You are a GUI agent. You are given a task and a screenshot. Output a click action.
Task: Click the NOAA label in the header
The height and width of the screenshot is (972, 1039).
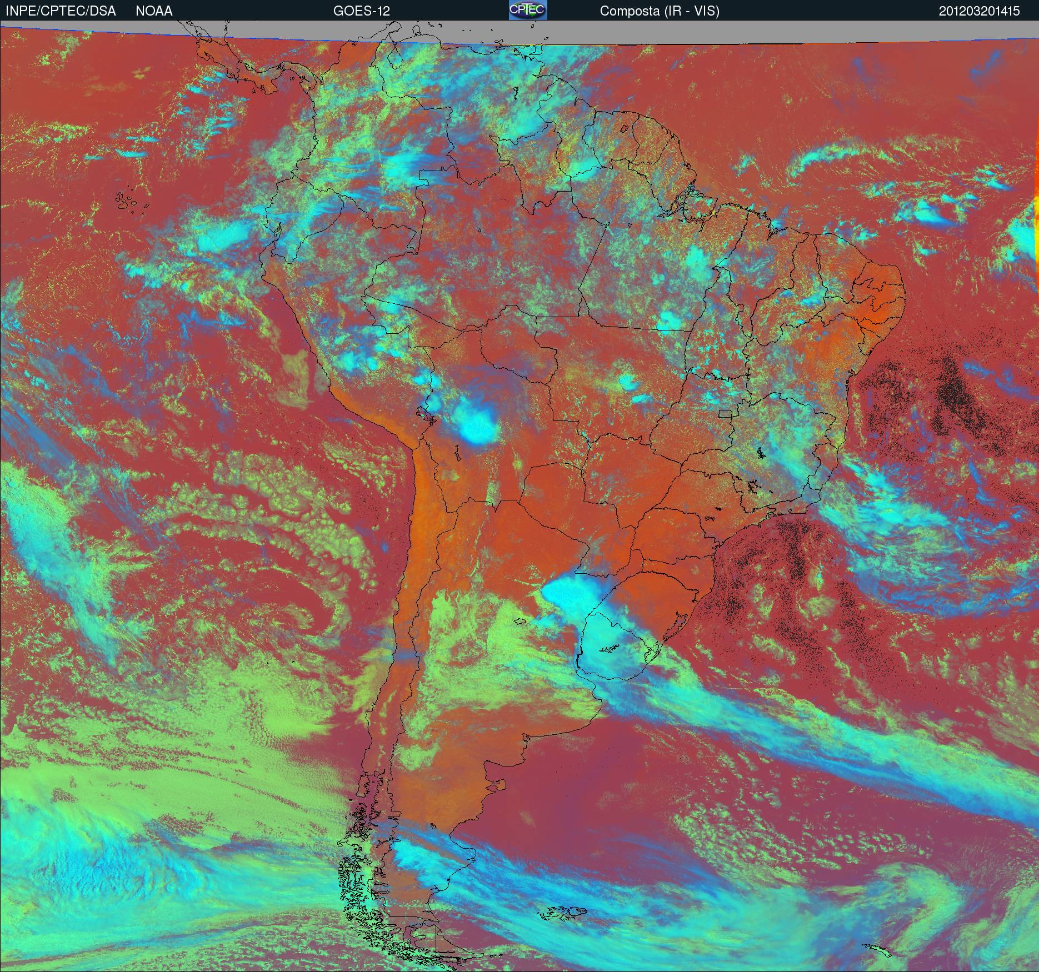click(x=154, y=11)
